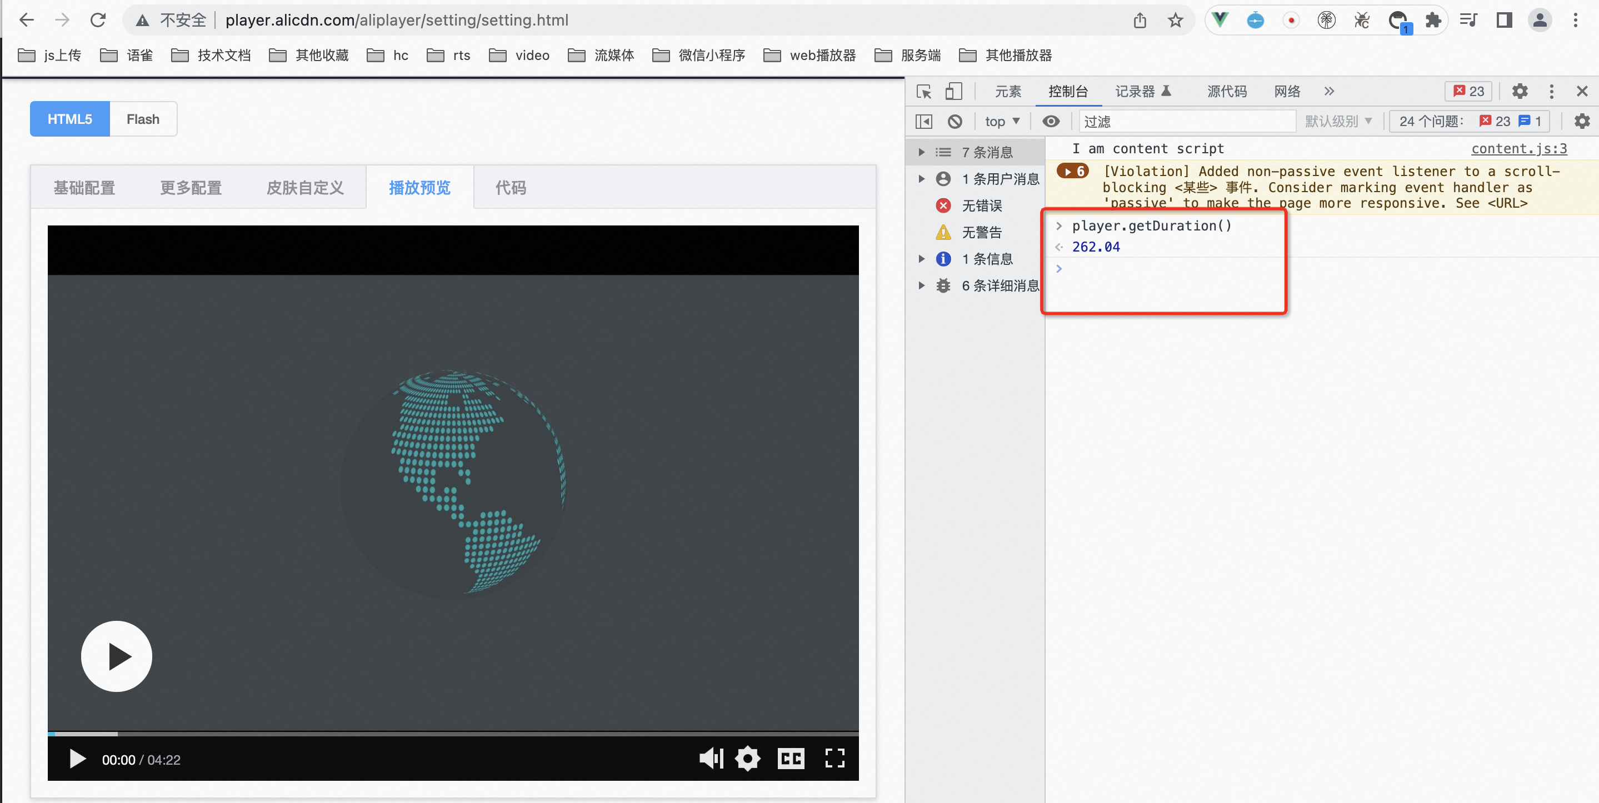
Task: Click the browser forward arrow
Action: 62,20
